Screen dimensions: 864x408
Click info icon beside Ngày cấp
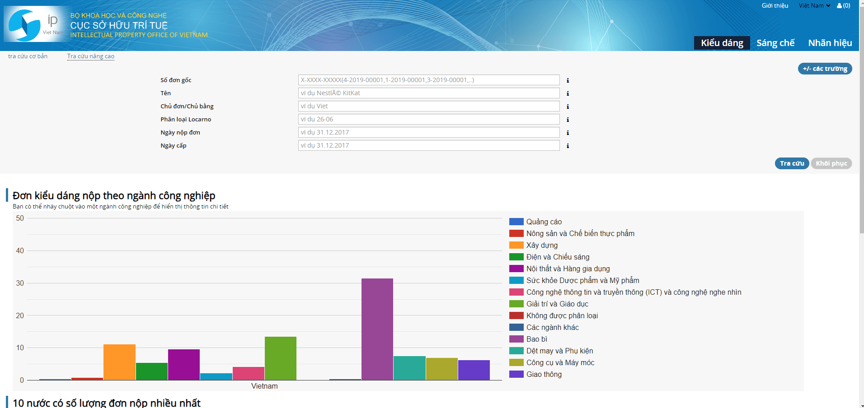[568, 146]
